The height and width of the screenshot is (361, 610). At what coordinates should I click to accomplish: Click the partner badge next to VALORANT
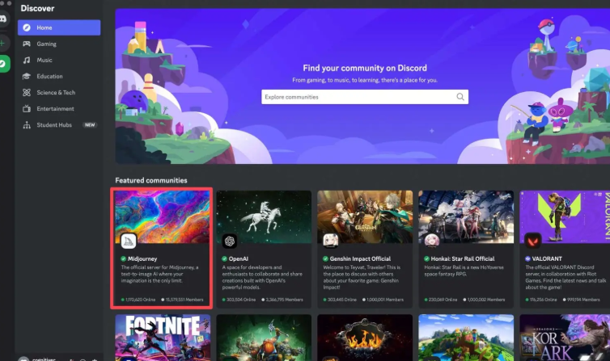click(x=528, y=259)
